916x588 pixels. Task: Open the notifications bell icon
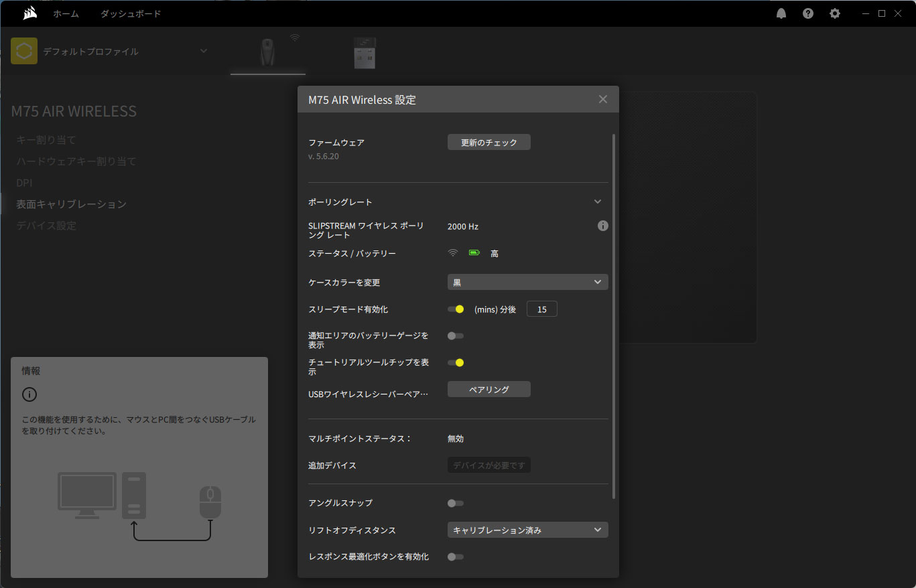(781, 13)
